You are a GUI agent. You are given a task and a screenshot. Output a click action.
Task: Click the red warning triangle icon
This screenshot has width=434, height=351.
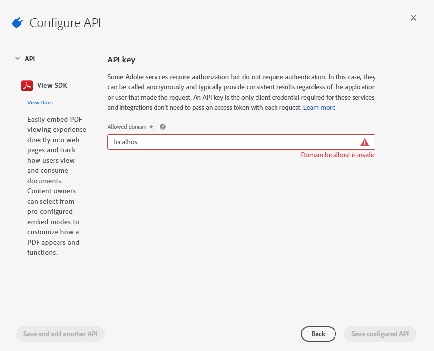pos(365,142)
